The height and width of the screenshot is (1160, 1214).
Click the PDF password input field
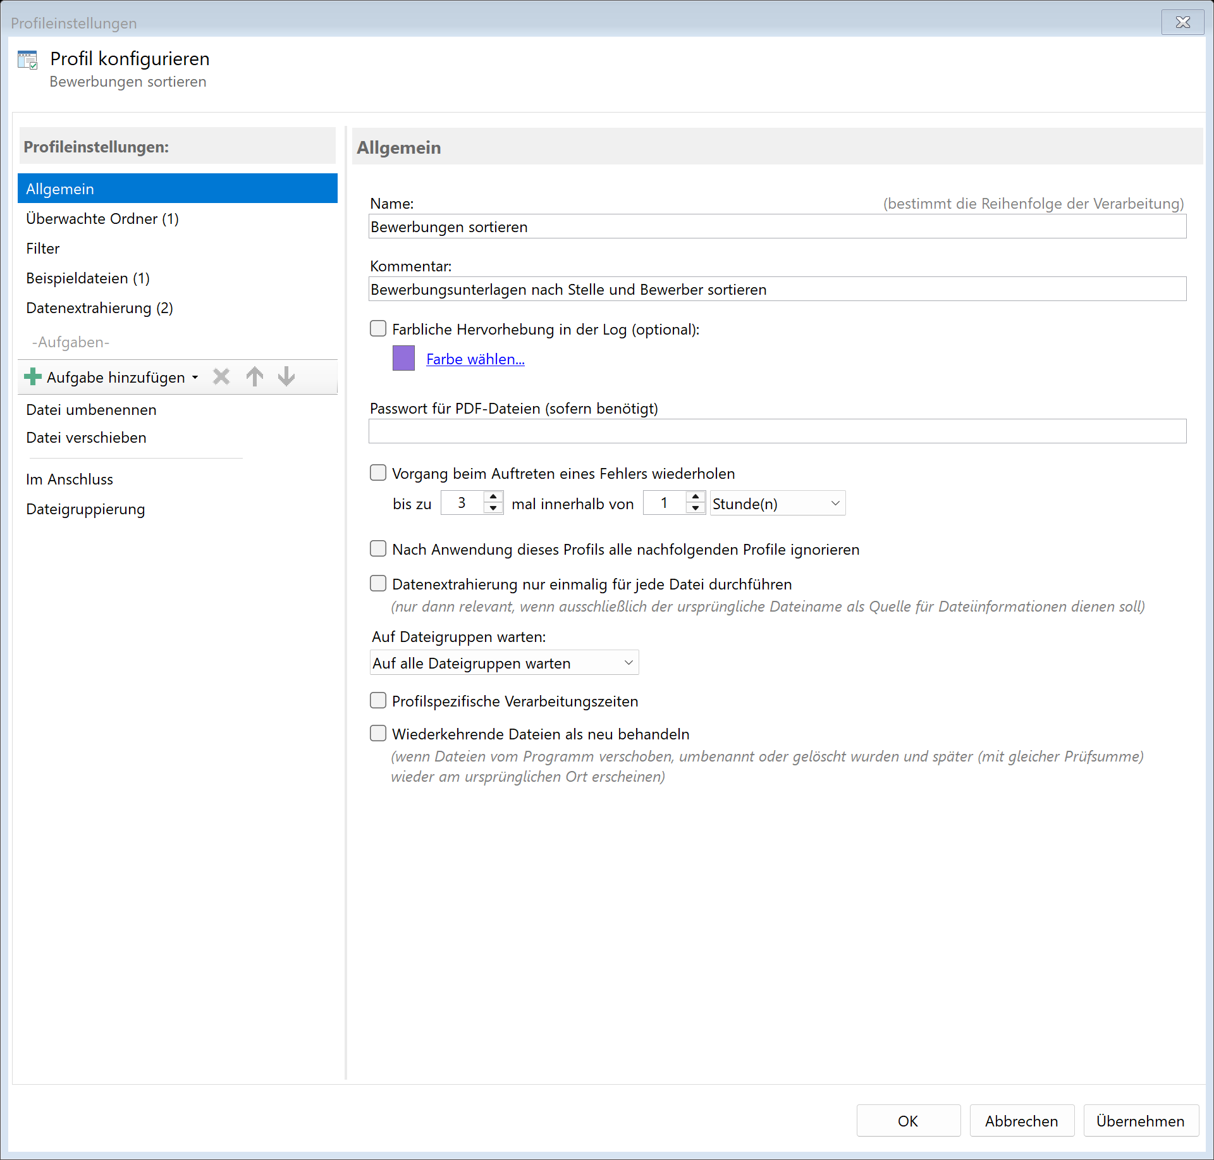(776, 431)
